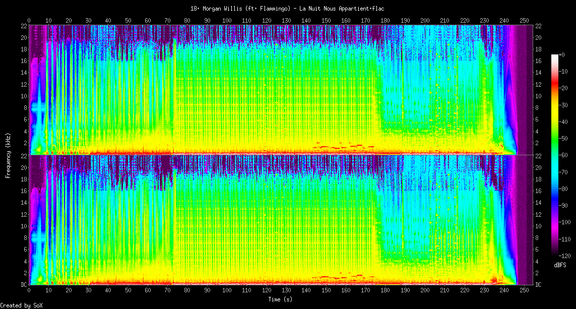Click the dBFS label under the color scale

tap(560, 265)
